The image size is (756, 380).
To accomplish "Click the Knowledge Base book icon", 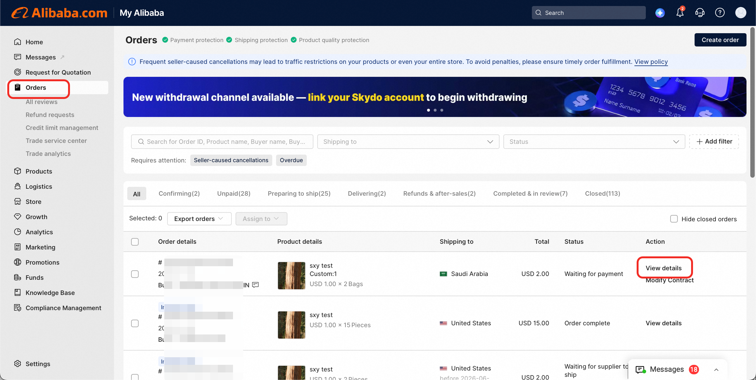I will tap(18, 293).
